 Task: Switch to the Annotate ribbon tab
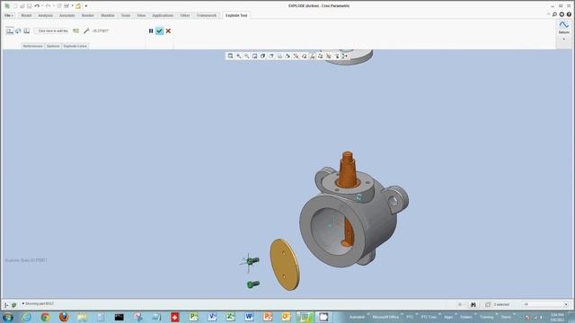pyautogui.click(x=67, y=15)
